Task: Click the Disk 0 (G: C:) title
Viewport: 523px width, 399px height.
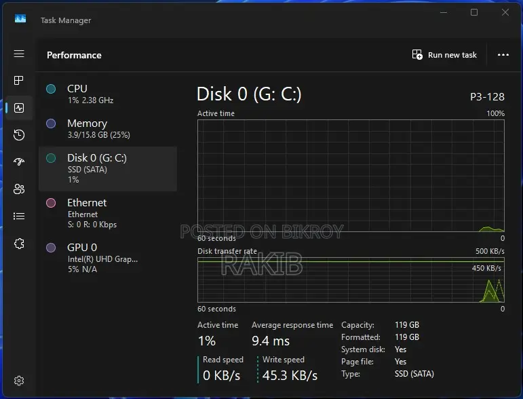Action: (x=249, y=94)
